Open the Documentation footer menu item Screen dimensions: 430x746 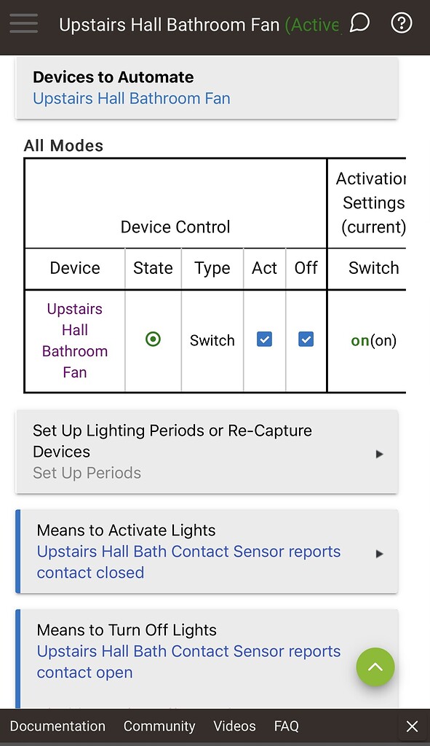click(x=57, y=726)
